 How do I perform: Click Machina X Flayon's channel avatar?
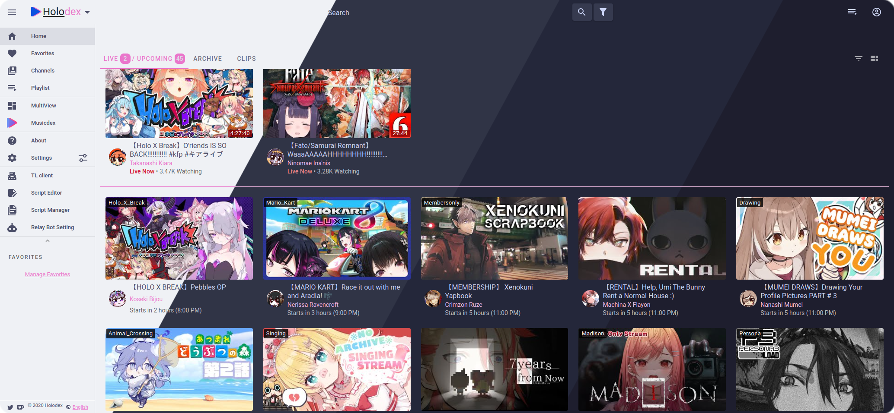click(591, 299)
